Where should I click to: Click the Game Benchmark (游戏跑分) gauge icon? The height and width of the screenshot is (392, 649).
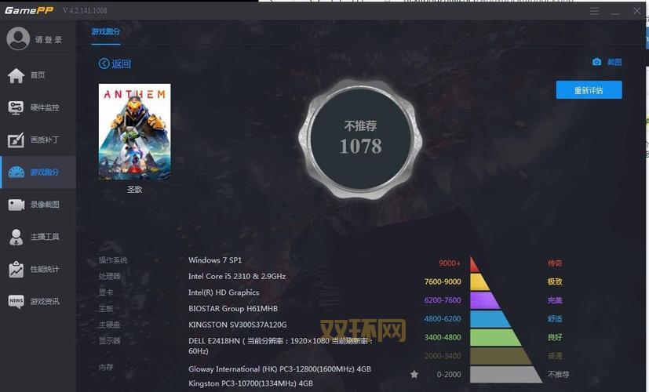click(x=16, y=172)
